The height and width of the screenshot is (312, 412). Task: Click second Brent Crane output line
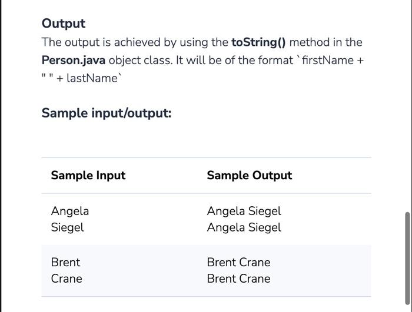click(x=238, y=279)
